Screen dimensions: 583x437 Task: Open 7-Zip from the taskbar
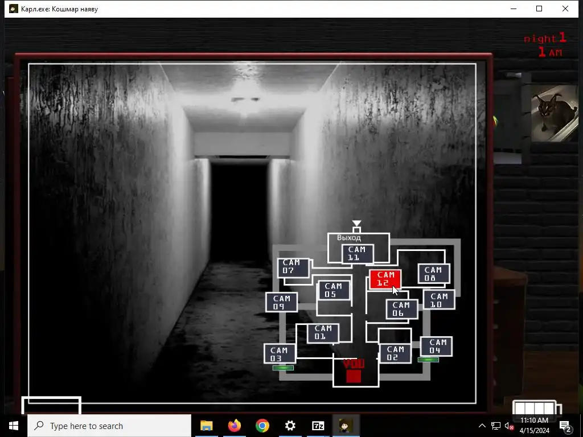point(318,426)
